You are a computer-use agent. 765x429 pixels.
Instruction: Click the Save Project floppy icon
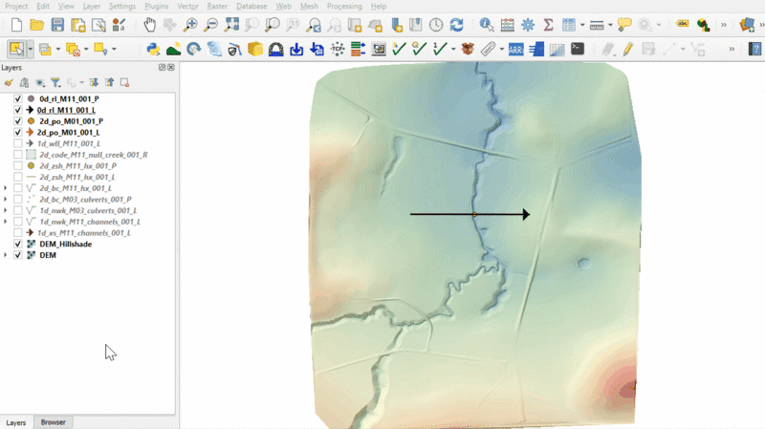[x=57, y=25]
